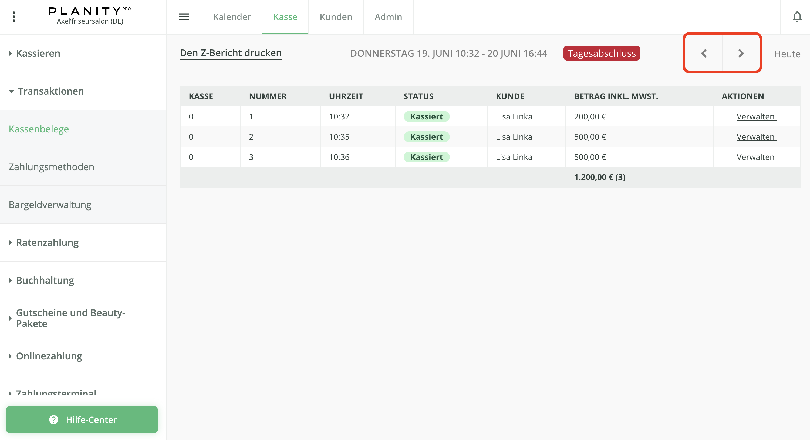Image resolution: width=810 pixels, height=440 pixels.
Task: Click the red Tagesabschluss button
Action: (601, 53)
